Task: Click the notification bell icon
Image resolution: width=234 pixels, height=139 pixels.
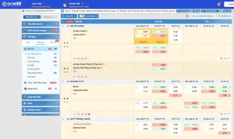Action: (219, 4)
